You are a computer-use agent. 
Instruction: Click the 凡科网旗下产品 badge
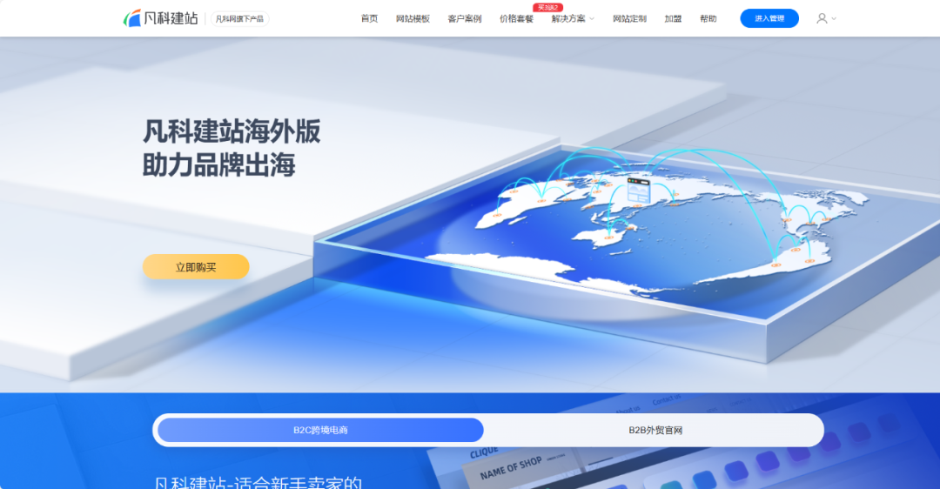[239, 19]
